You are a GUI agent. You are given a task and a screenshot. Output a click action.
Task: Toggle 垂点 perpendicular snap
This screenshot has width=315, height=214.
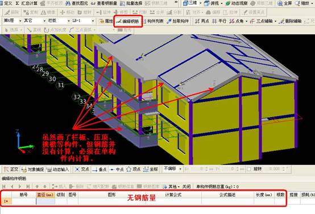[x=100, y=170]
